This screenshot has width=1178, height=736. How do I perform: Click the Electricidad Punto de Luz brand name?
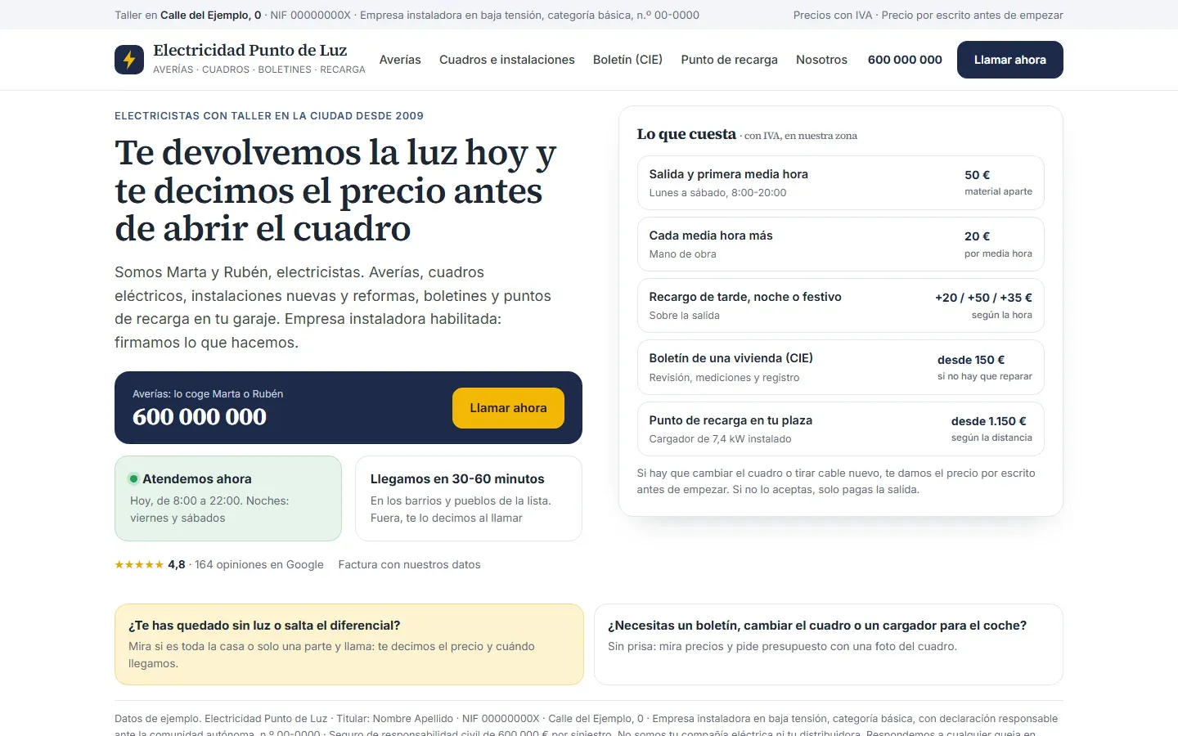tap(250, 51)
